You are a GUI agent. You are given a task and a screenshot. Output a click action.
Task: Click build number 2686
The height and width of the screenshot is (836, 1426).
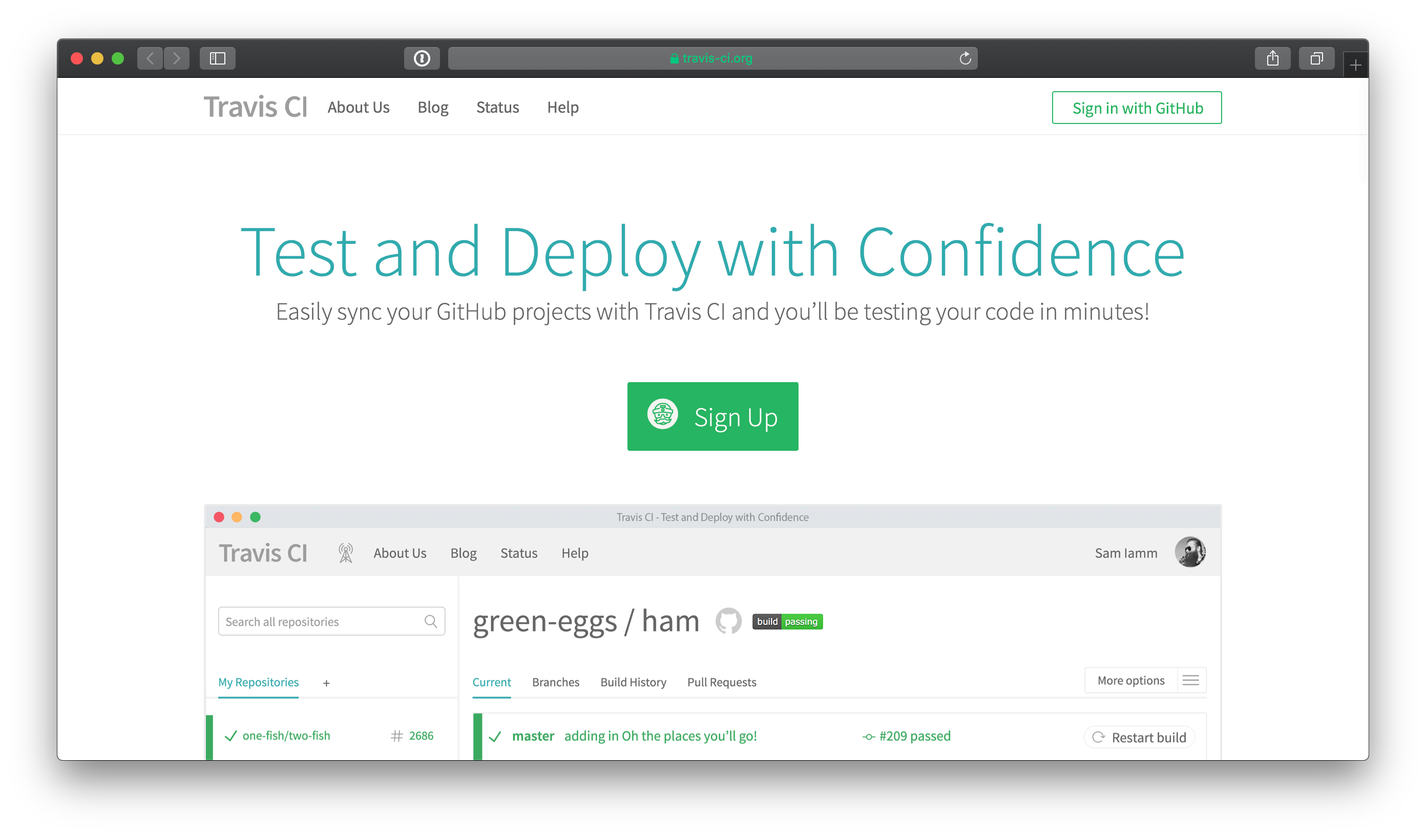click(x=421, y=736)
